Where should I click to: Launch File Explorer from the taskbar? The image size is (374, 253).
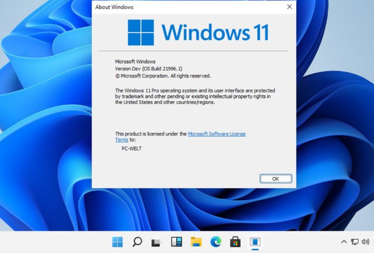196,242
